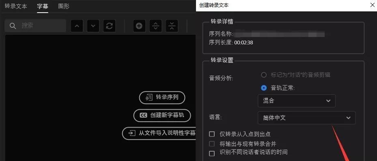
Task: Click the 语言 label
Action: pyautogui.click(x=215, y=117)
